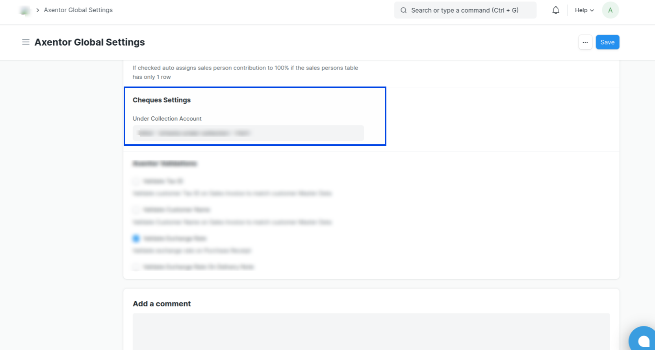Click the search magnifier icon
The height and width of the screenshot is (350, 655).
pyautogui.click(x=403, y=10)
